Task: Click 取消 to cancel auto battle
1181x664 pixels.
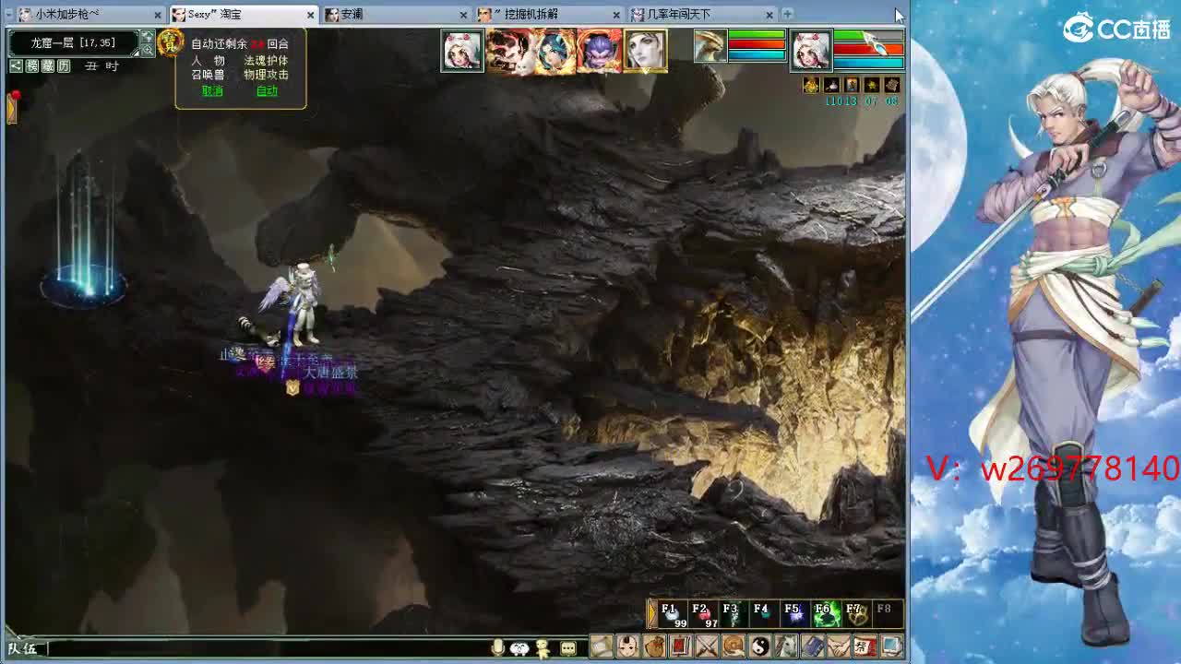Action: (x=212, y=90)
